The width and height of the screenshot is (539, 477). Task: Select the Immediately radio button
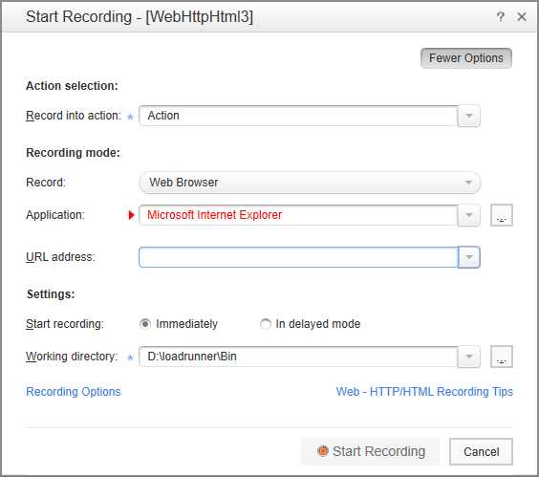pos(145,324)
